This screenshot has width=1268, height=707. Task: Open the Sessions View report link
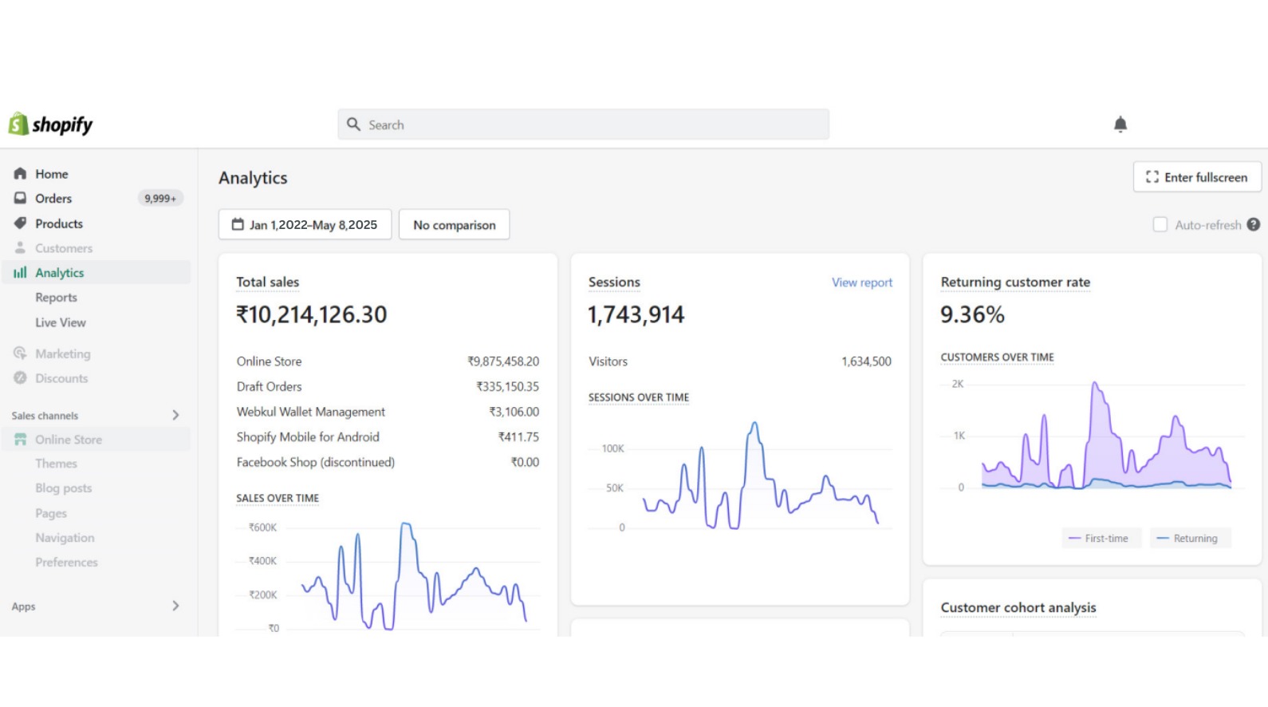pyautogui.click(x=861, y=282)
